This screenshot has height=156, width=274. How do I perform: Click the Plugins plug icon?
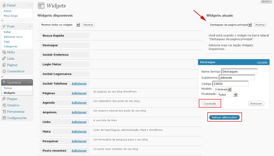[4, 99]
